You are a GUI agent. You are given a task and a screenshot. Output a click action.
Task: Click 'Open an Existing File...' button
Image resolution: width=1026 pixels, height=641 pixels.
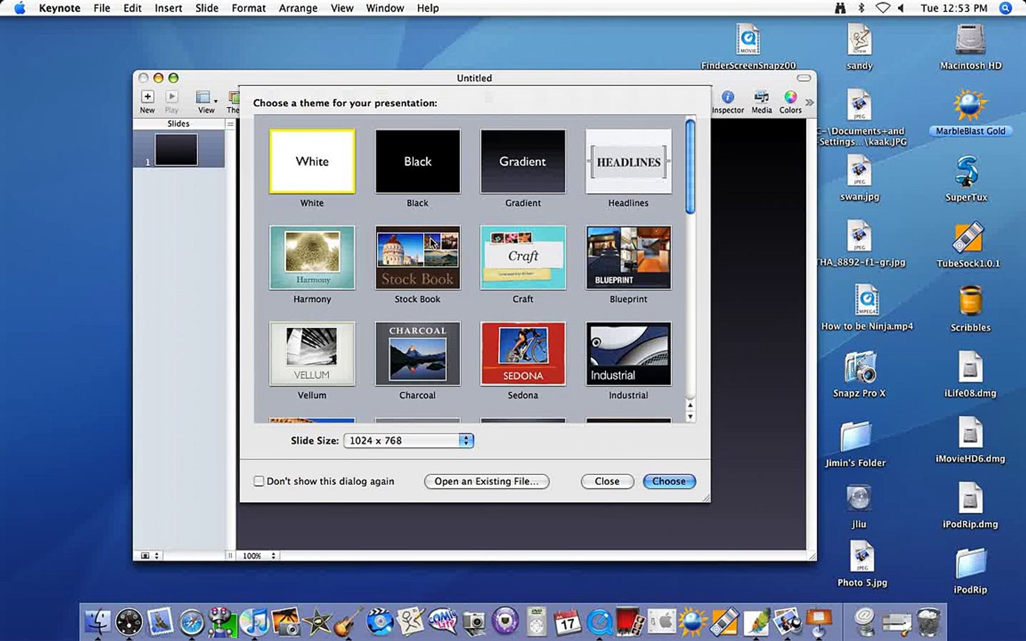coord(487,481)
